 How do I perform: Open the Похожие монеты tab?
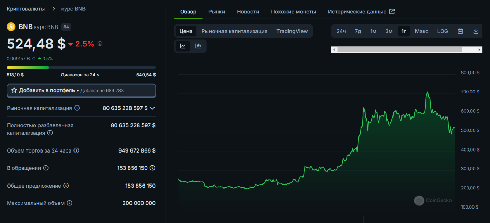[x=293, y=12]
